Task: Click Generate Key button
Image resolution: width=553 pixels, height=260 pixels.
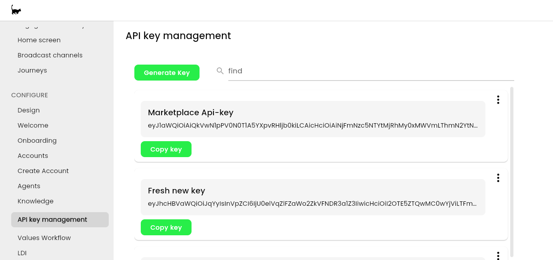Action: coord(167,73)
